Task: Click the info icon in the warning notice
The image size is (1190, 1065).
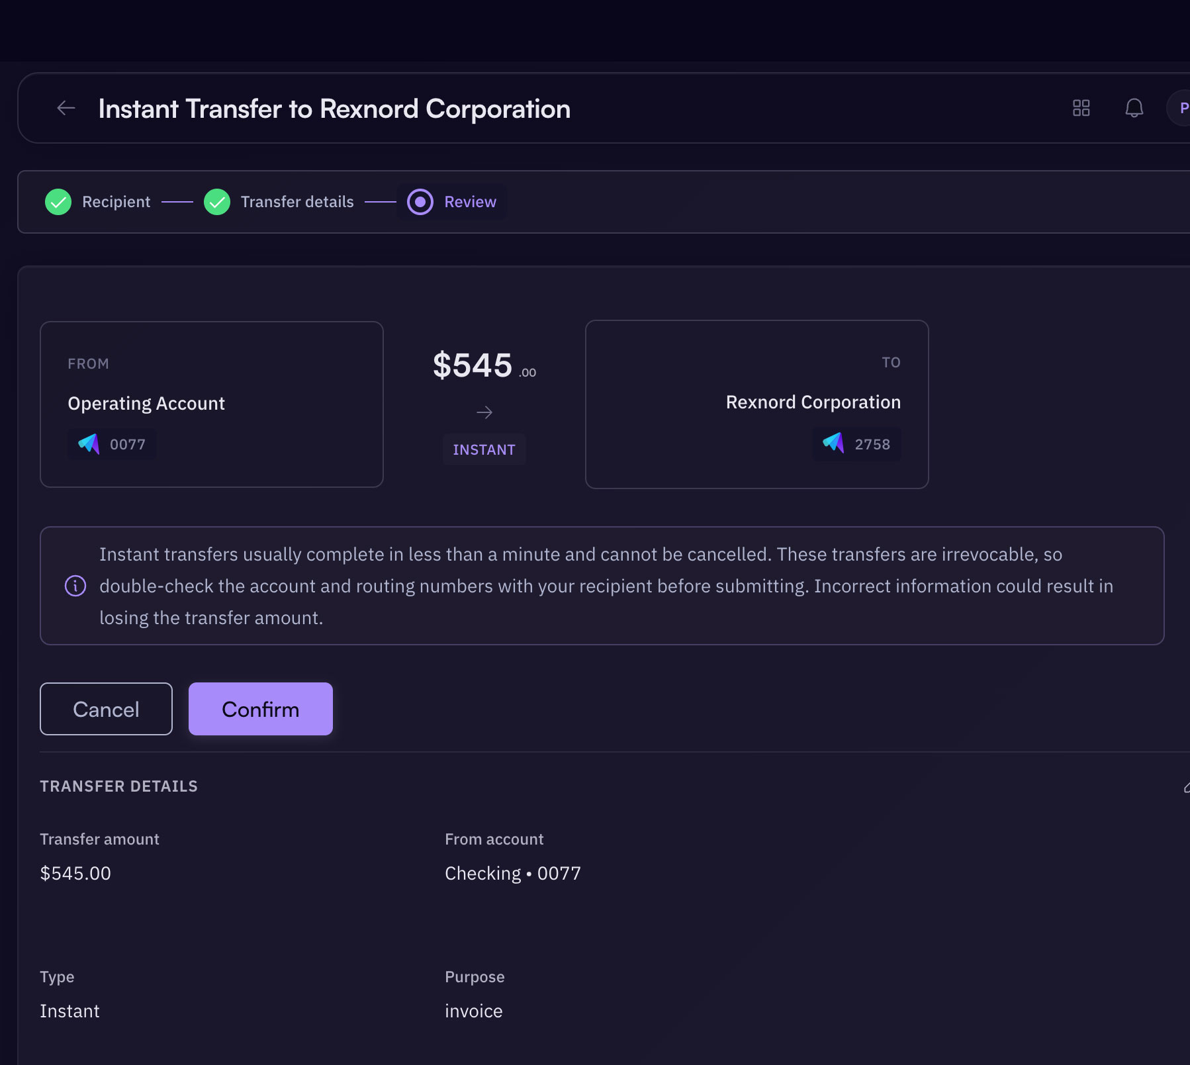Action: coord(75,586)
